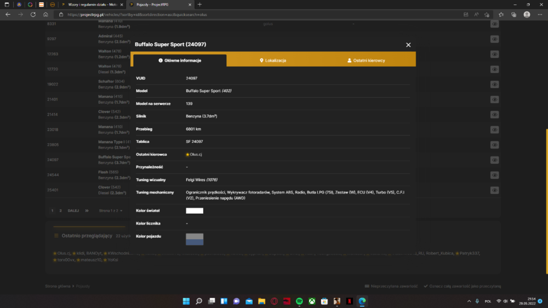Click the DALEJ pagination button

[73, 211]
